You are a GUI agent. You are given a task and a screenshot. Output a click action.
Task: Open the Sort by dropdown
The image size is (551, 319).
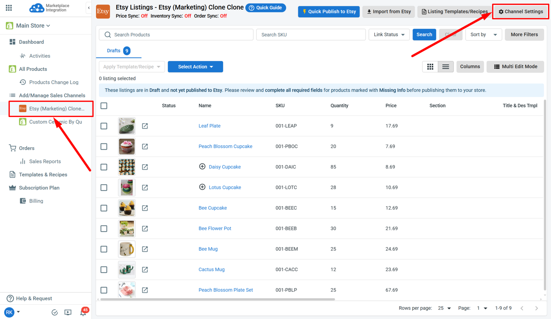click(x=484, y=34)
